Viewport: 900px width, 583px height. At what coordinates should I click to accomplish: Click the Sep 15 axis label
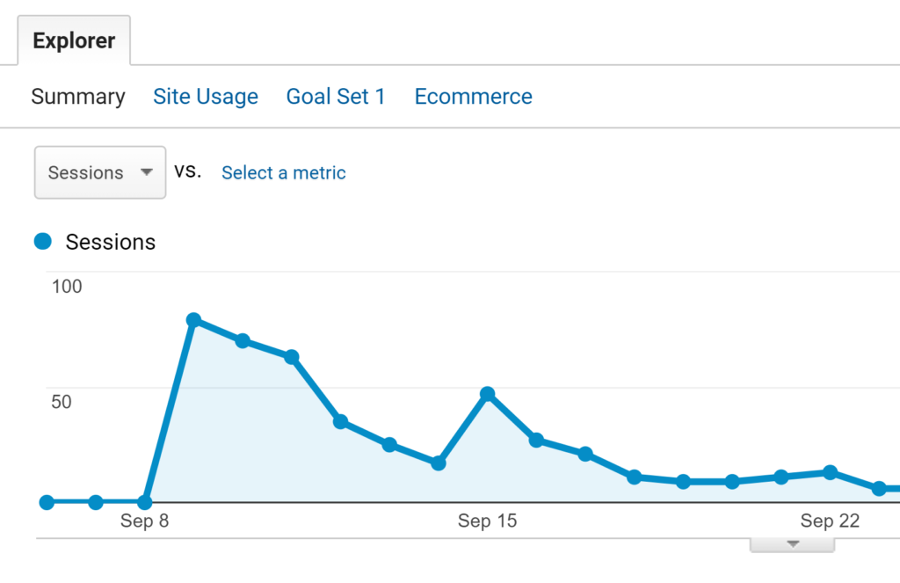(x=487, y=521)
